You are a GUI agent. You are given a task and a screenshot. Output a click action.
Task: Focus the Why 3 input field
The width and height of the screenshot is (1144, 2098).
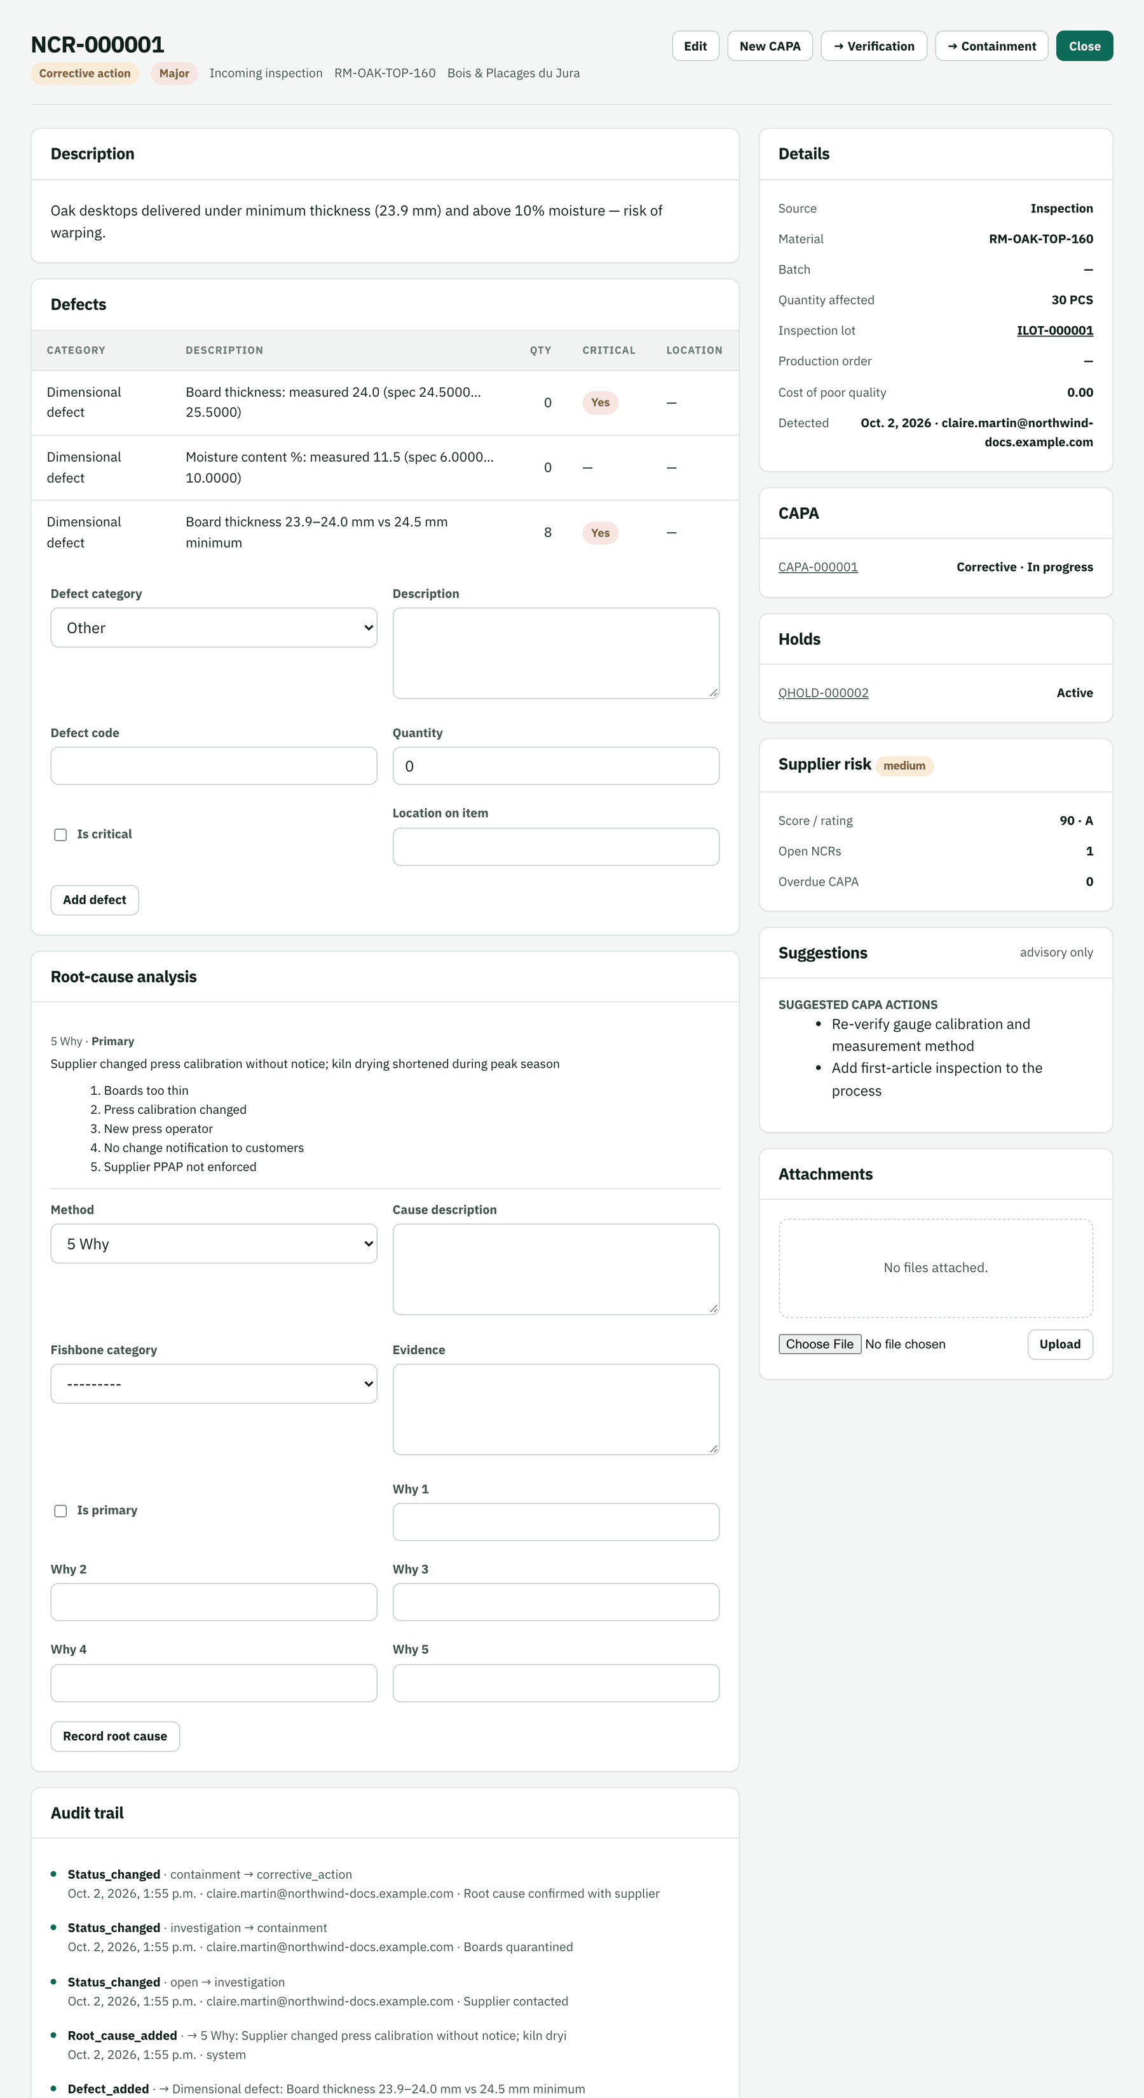(555, 1602)
